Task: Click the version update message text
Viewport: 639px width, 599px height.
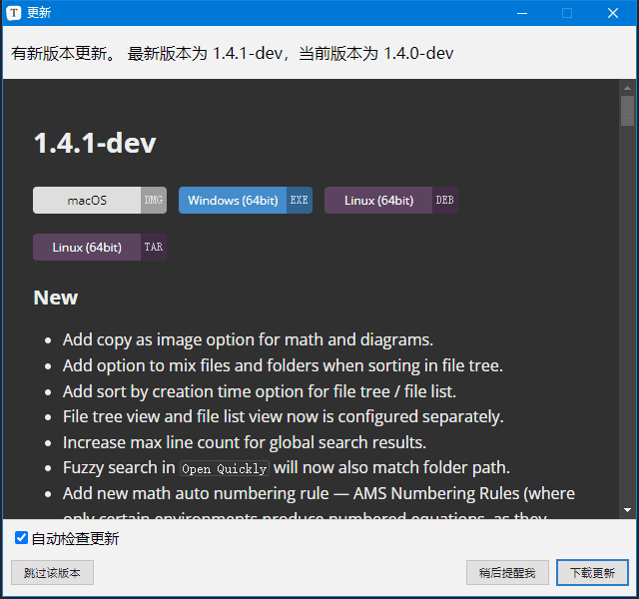Action: pyautogui.click(x=232, y=53)
